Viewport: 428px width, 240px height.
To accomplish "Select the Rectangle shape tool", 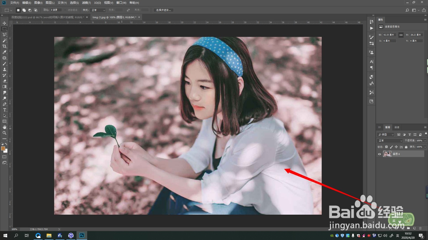I will (5, 121).
